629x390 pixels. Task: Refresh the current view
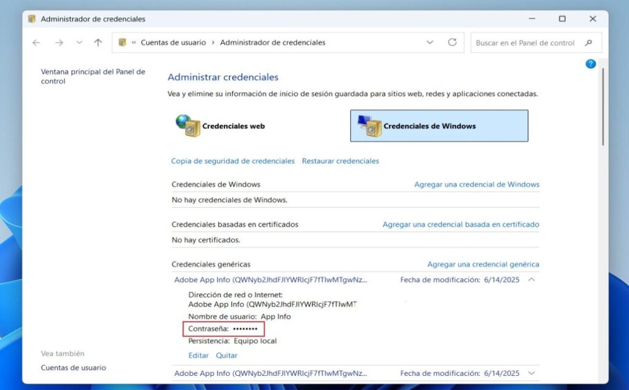pos(453,42)
